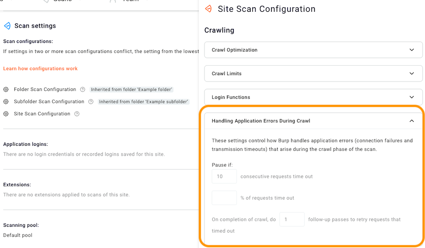This screenshot has width=425, height=248.
Task: Open the Folder Scan Configuration entry
Action: 45,90
